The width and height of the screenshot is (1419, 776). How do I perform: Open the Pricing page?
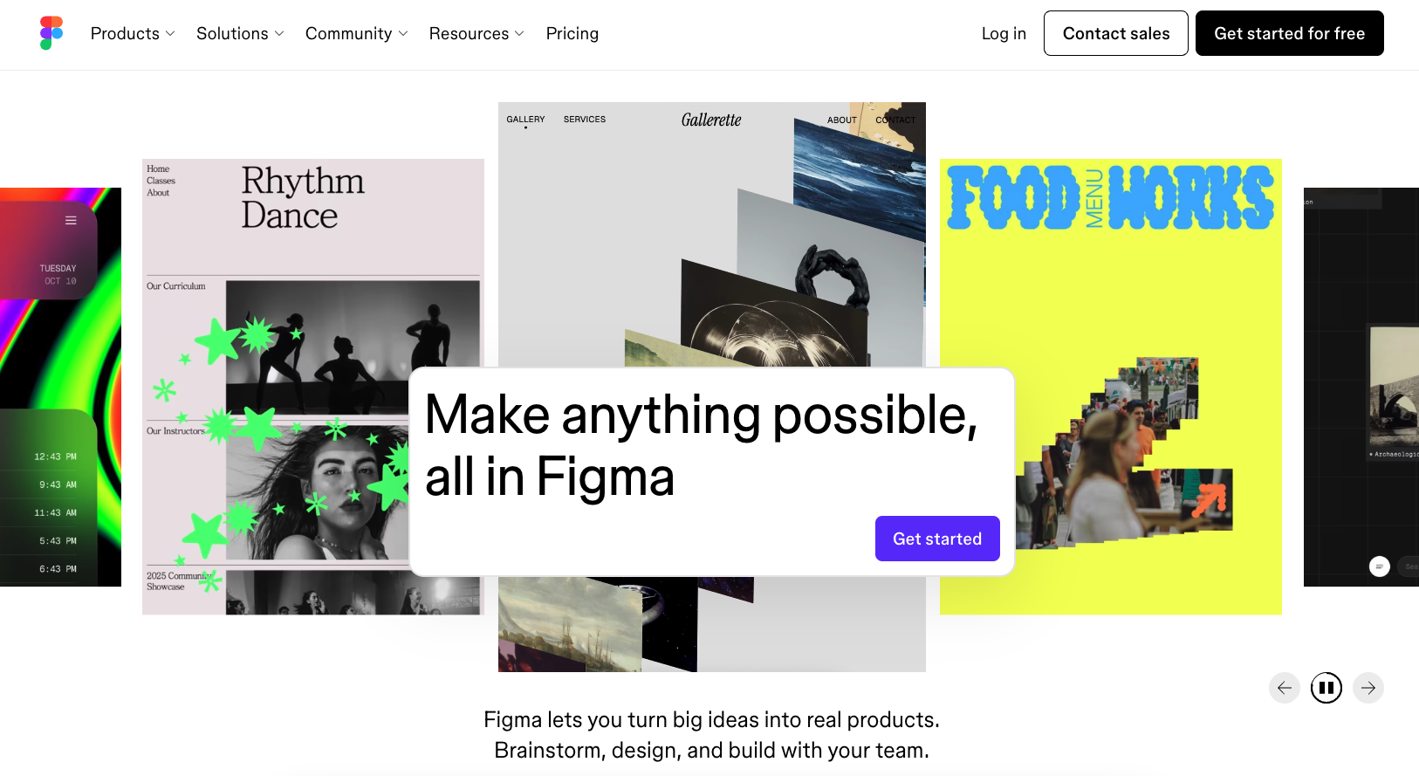click(572, 33)
